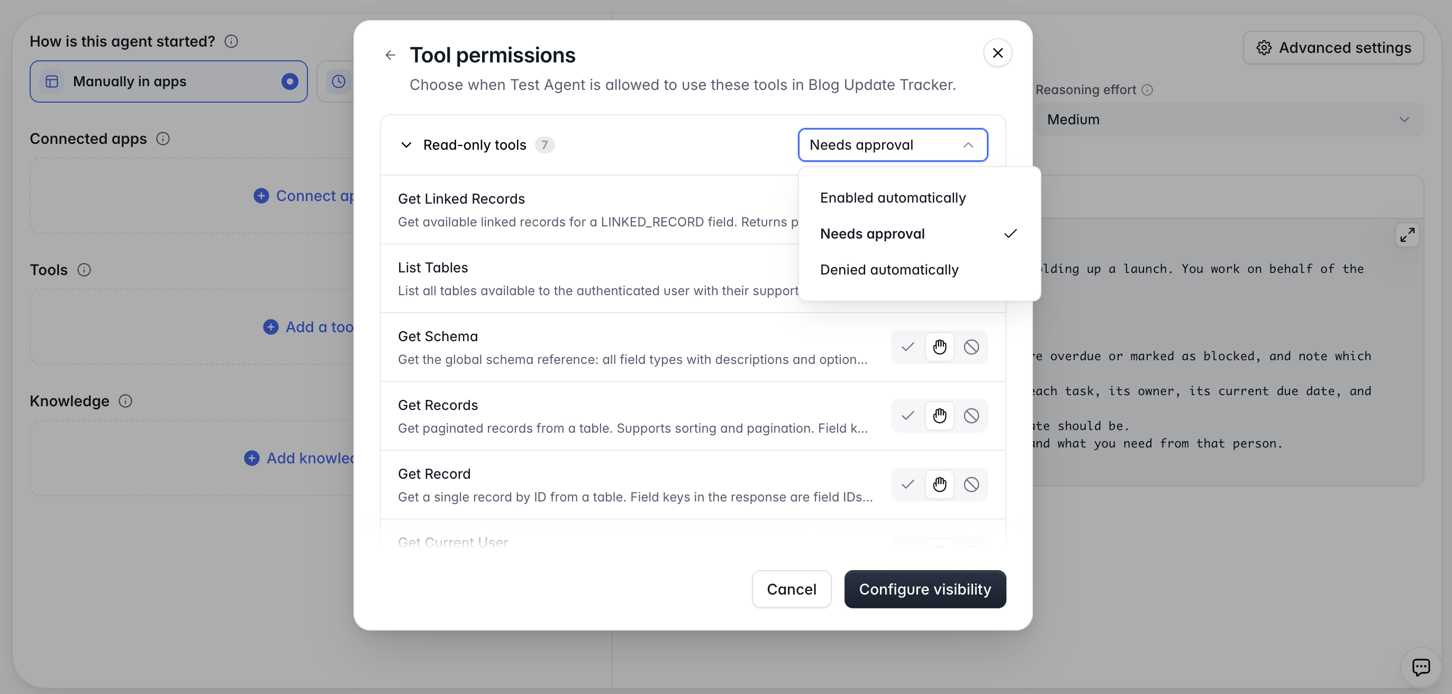
Task: Expand the prompt editor with arrows icon
Action: pyautogui.click(x=1407, y=235)
